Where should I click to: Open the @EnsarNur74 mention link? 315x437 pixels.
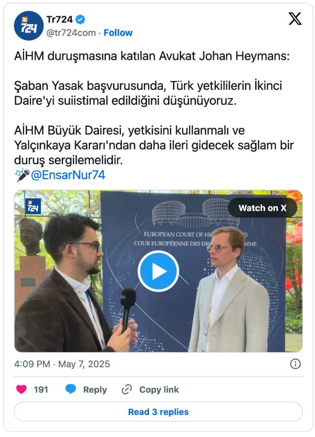68,175
